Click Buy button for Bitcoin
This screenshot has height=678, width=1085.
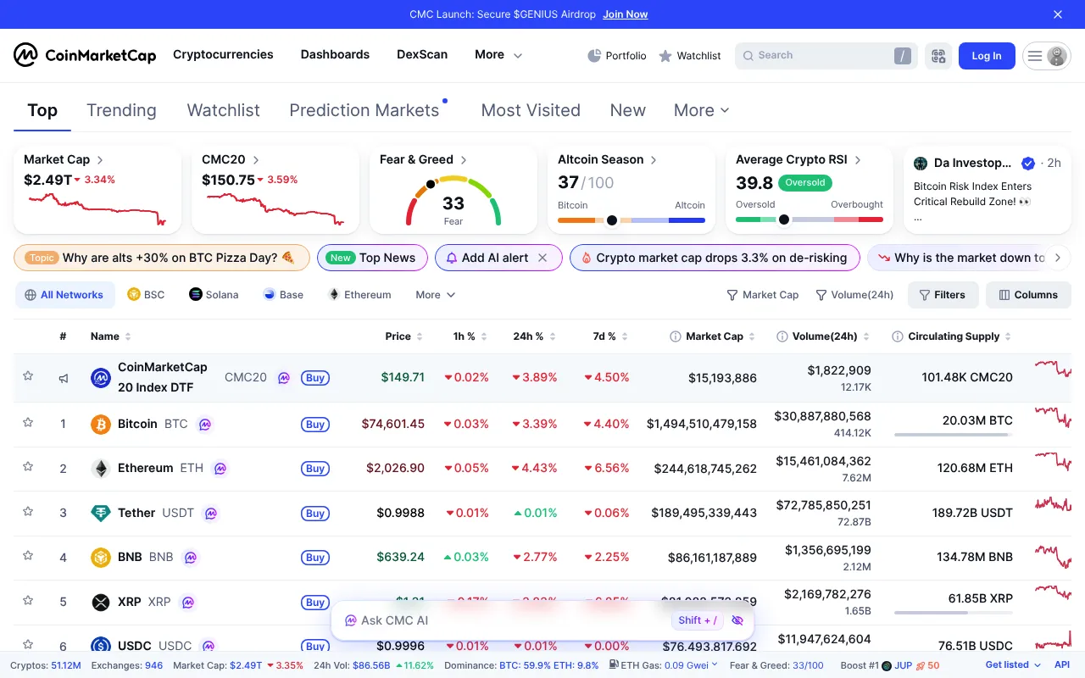tap(315, 424)
